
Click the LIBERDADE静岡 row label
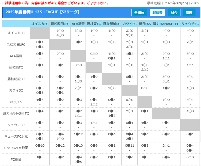click(16, 148)
